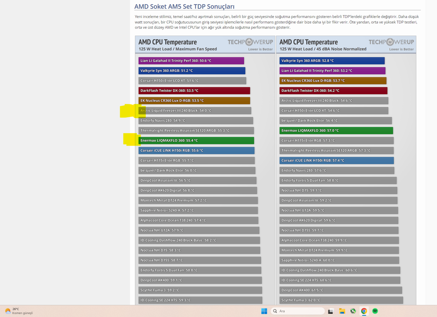Launch File Explorer from the taskbar

(x=342, y=311)
